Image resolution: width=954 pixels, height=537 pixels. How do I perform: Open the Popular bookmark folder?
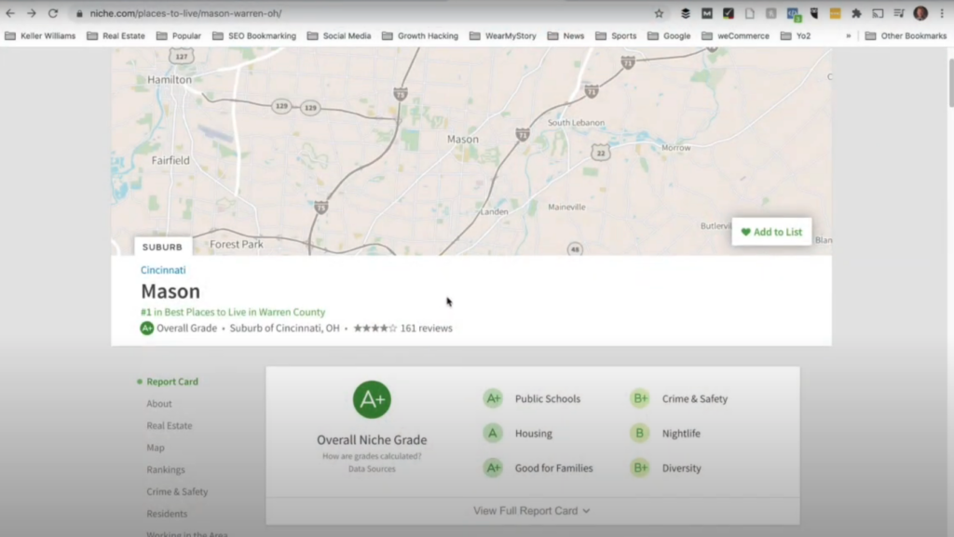pyautogui.click(x=179, y=36)
